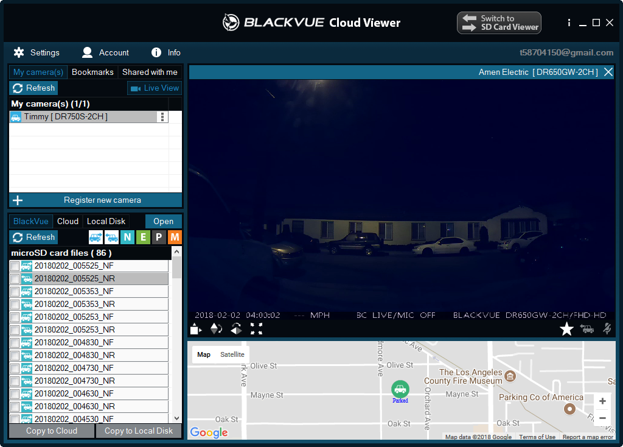Flip the video vertically
Viewport: 623px width, 447px height.
[216, 329]
